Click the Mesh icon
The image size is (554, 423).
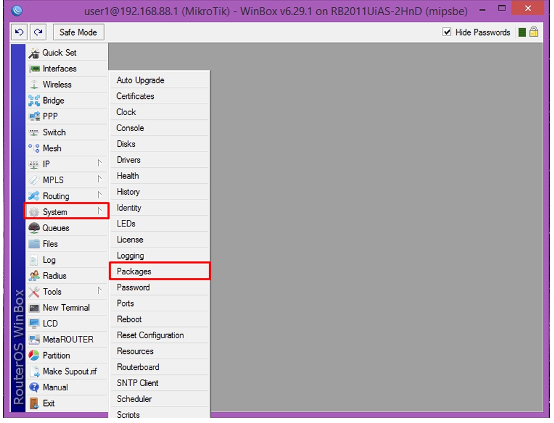[x=34, y=148]
